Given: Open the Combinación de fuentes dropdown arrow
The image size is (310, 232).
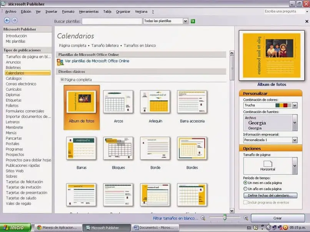Looking at the screenshot, I should (295, 123).
